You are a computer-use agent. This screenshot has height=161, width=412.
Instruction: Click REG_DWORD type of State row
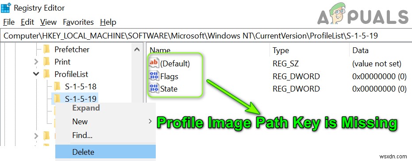296,89
